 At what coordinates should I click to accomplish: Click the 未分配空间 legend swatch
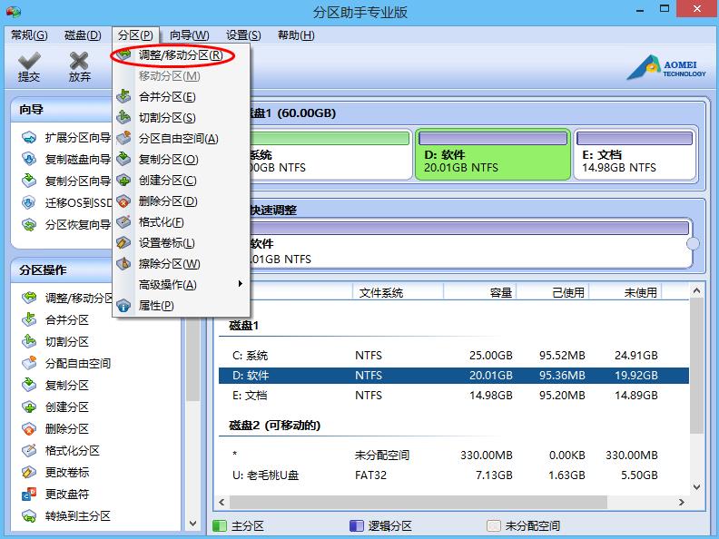click(x=493, y=525)
